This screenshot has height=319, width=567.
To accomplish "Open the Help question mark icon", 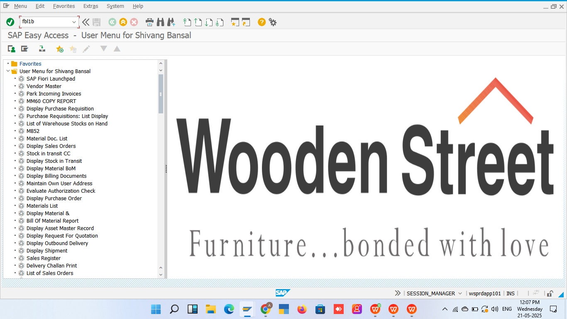I will [x=262, y=22].
